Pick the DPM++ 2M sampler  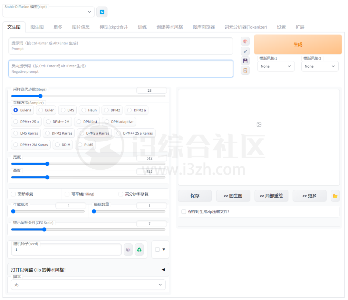pyautogui.click(x=58, y=122)
